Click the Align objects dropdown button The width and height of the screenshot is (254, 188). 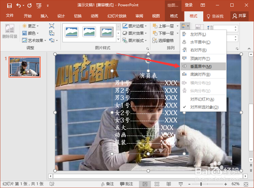click(185, 26)
